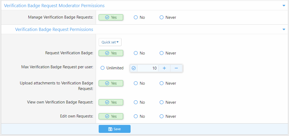The width and height of the screenshot is (289, 136).
Task: Collapse Verification Badge Request Permissions section arrow
Action: [284, 29]
